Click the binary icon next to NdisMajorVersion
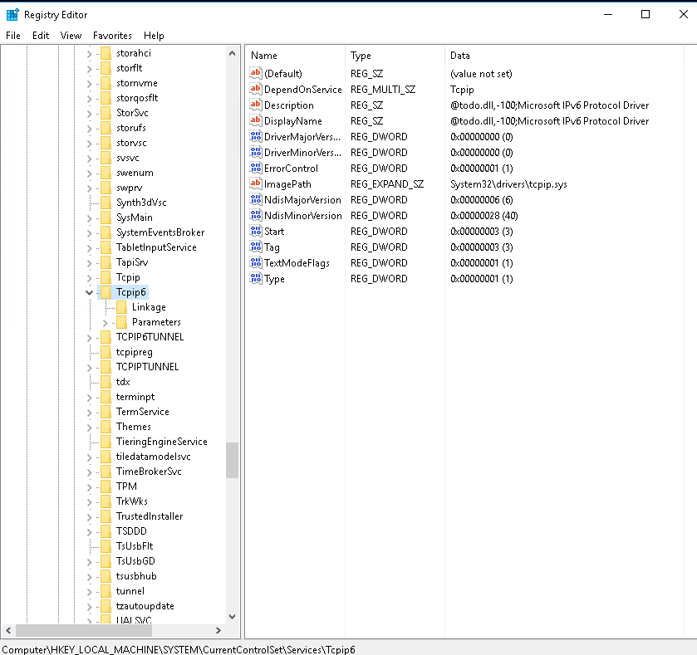Viewport: 697px width, 655px height. click(256, 200)
